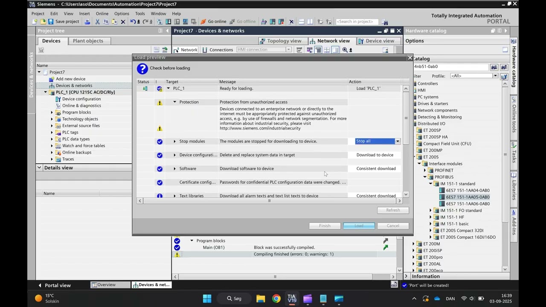546x307 pixels.
Task: Toggle the Options checkbox in Hardware catalog
Action: (x=505, y=50)
